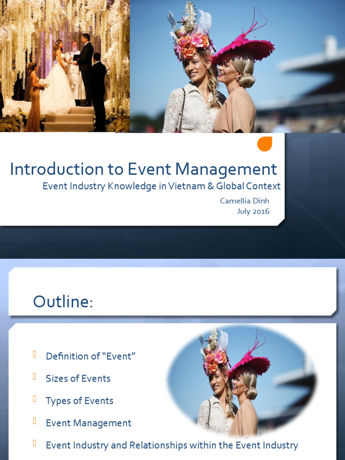The height and width of the screenshot is (460, 345).
Task: Click the wedding ceremony photo on the title slide
Action: [x=65, y=66]
